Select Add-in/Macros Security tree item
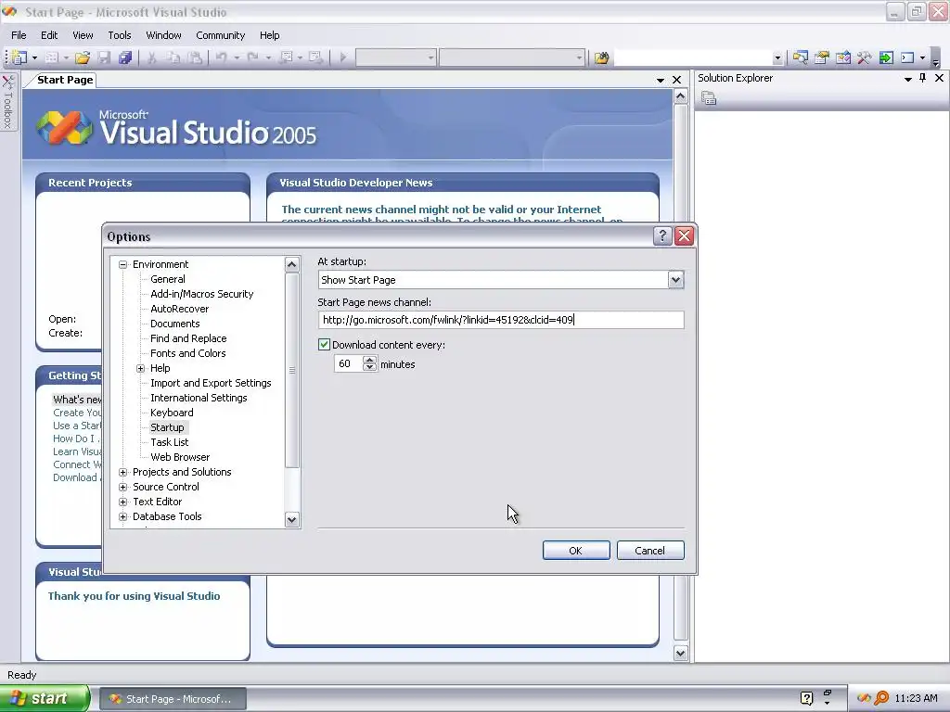Screen dimensions: 950x712 coord(201,294)
